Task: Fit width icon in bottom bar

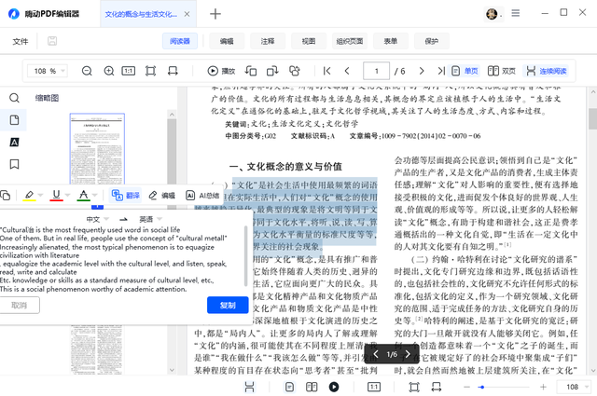Action: tap(437, 387)
